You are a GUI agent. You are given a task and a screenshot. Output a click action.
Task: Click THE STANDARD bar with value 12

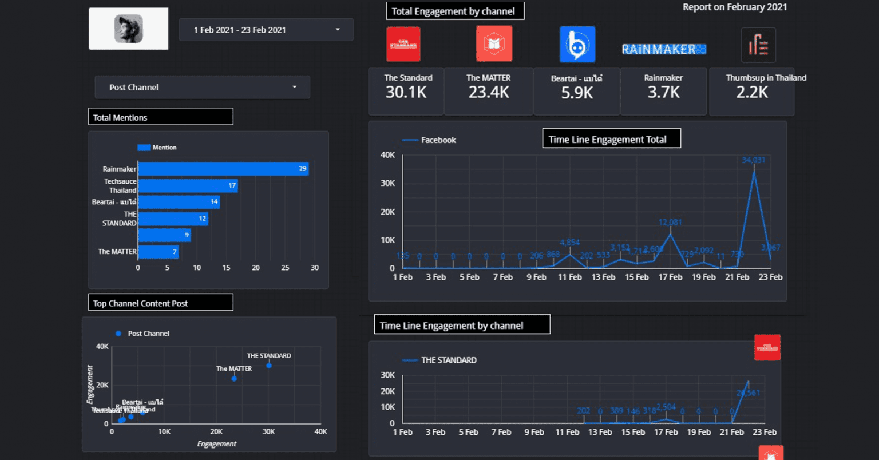173,219
